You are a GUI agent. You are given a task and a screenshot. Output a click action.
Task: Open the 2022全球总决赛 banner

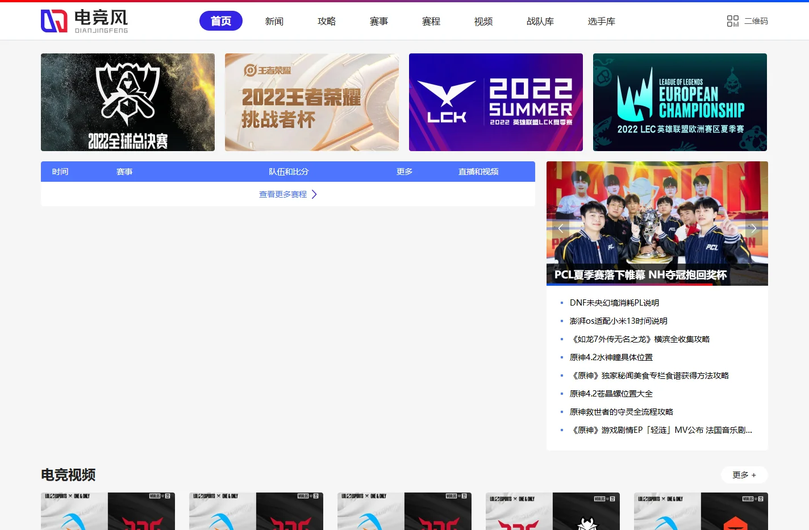click(128, 102)
